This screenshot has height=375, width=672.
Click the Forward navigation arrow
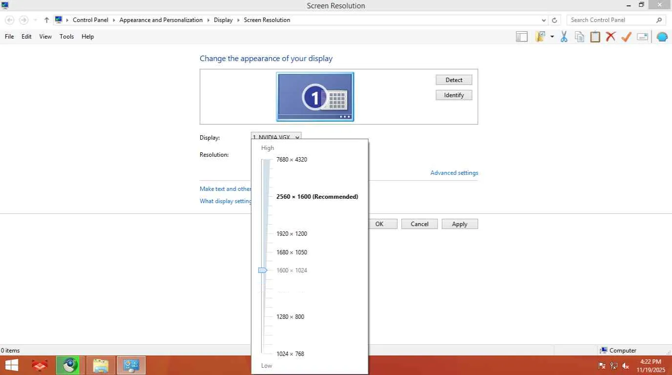click(x=23, y=20)
